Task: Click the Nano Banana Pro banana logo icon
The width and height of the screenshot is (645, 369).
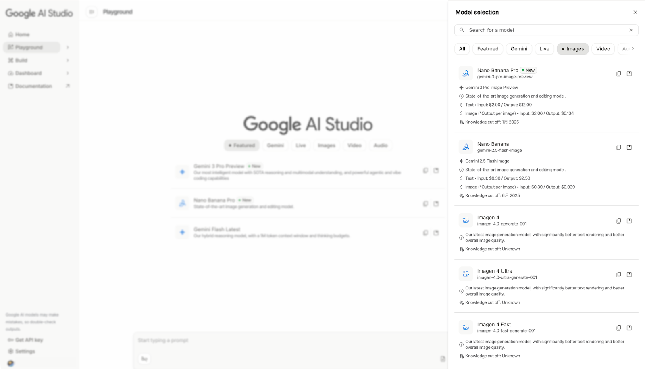Action: (466, 73)
